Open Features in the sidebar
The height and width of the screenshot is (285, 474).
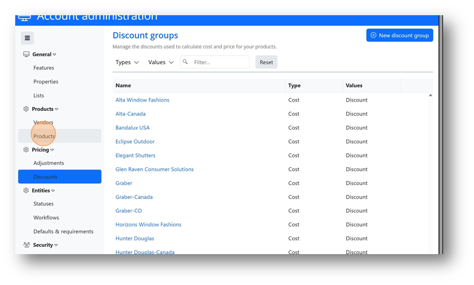44,68
